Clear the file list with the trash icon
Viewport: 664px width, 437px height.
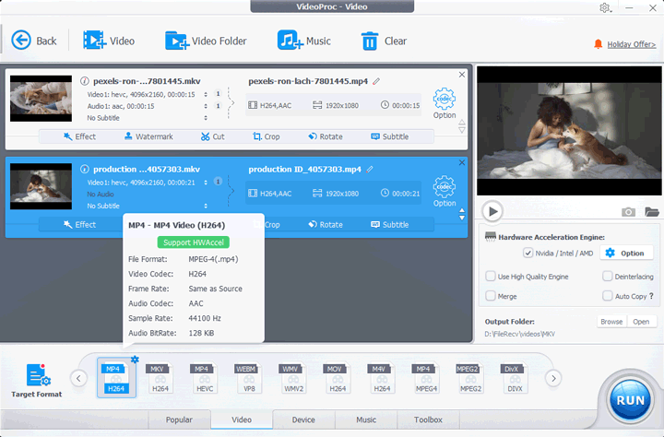[384, 41]
